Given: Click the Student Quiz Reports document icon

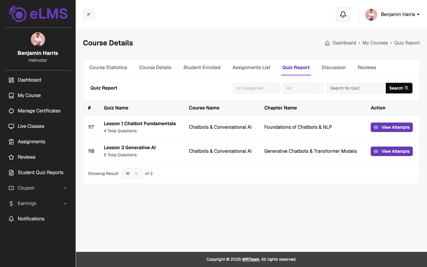Looking at the screenshot, I should point(11,173).
